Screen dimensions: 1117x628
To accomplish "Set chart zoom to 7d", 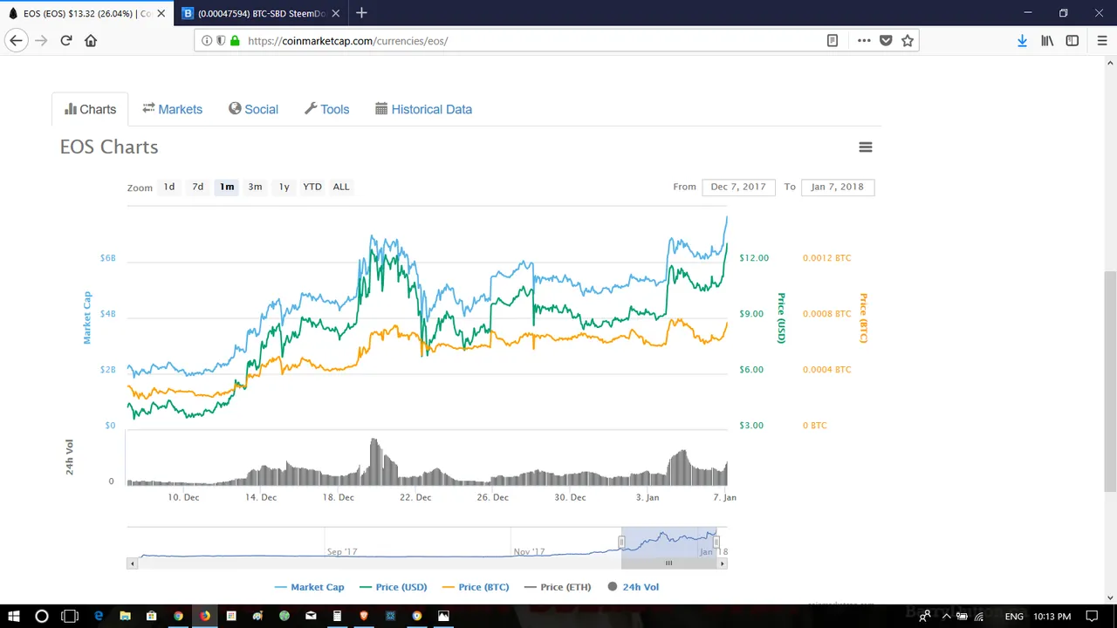I will tap(198, 187).
